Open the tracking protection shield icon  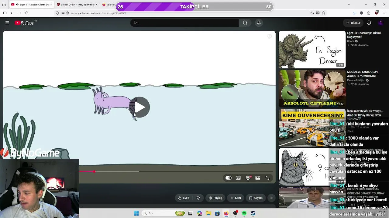coord(57,13)
